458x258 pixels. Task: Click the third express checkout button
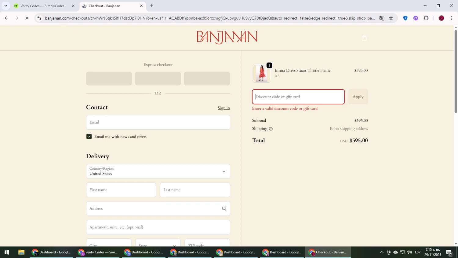pos(207,79)
